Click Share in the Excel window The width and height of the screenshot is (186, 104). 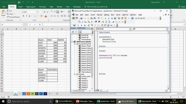click(182, 7)
